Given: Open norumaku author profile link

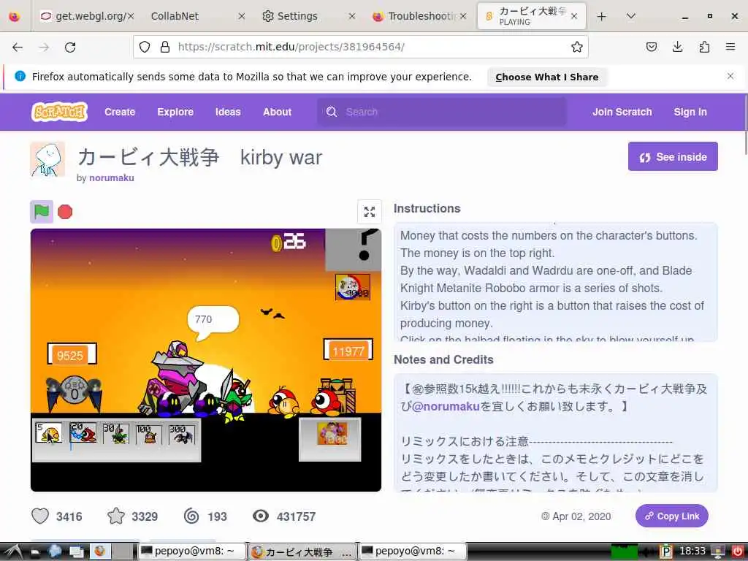Looking at the screenshot, I should 112,178.
